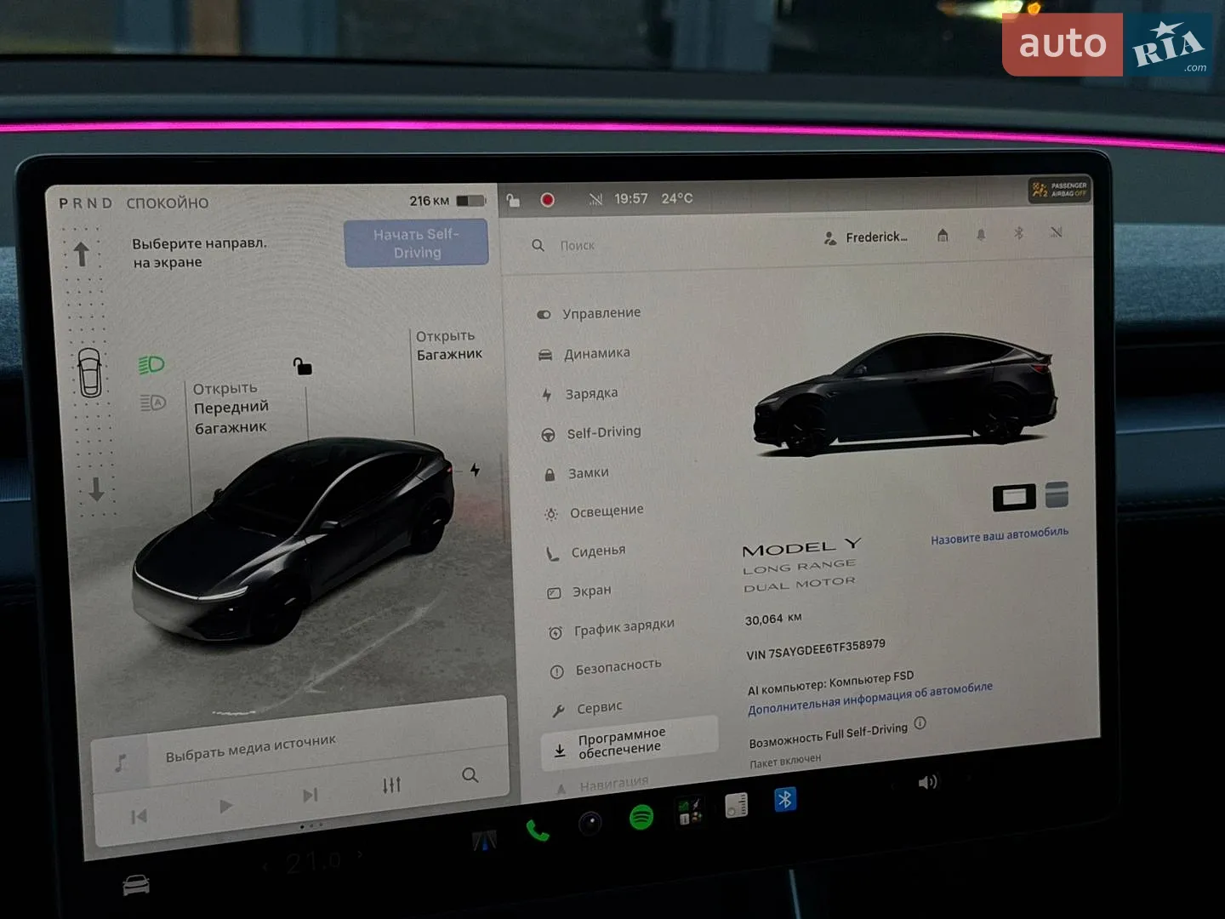Open Навигация settings
This screenshot has width=1225, height=919.
[x=602, y=785]
